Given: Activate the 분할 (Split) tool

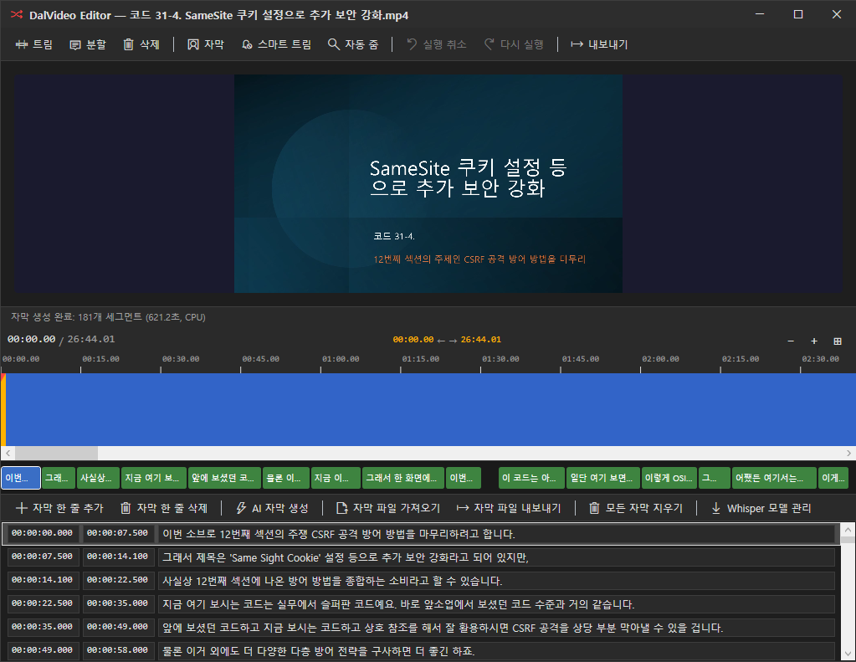Looking at the screenshot, I should 86,44.
